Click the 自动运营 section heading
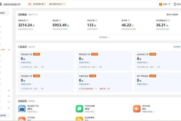Image resolution: width=181 pixels, height=121 pixels. pos(22,101)
